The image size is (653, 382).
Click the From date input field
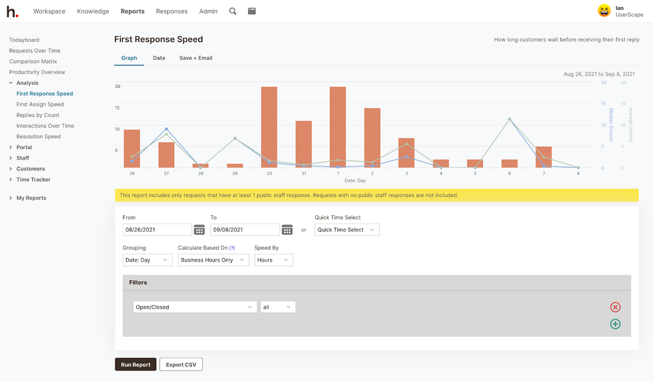click(157, 230)
